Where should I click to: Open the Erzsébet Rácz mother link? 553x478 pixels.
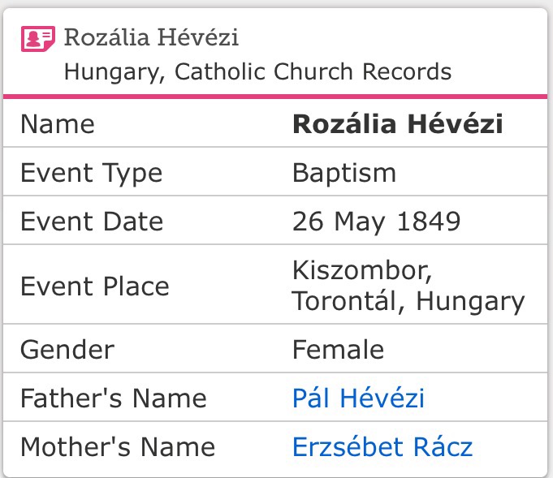coord(382,447)
